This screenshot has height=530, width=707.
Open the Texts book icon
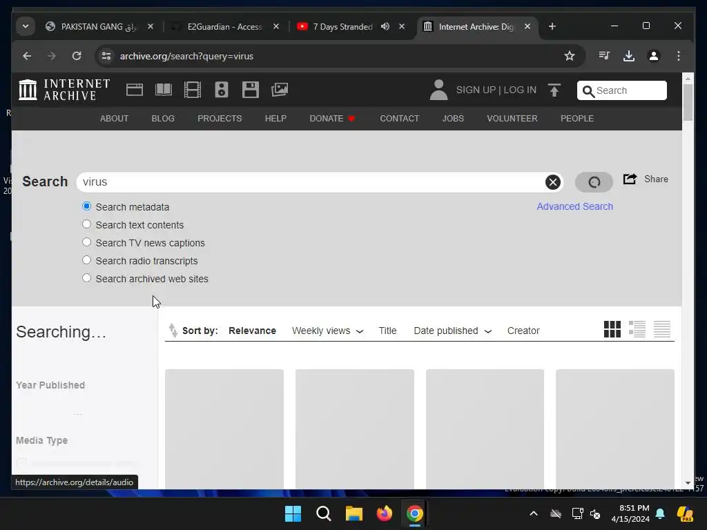(163, 90)
